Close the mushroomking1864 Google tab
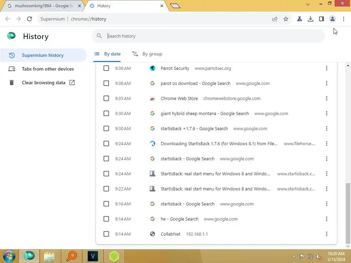Viewport: 351px width, 263px height. click(x=80, y=6)
